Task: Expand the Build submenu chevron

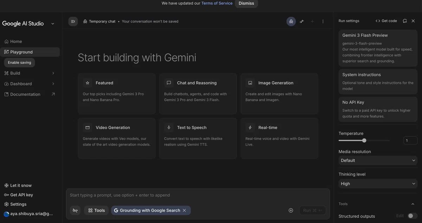Action: pyautogui.click(x=53, y=73)
